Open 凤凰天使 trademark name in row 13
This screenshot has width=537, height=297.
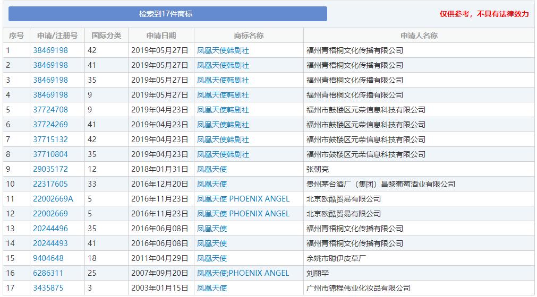[x=212, y=229]
